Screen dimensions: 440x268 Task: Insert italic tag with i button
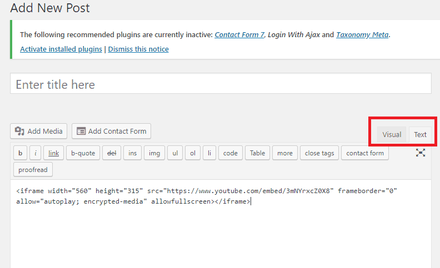point(36,153)
